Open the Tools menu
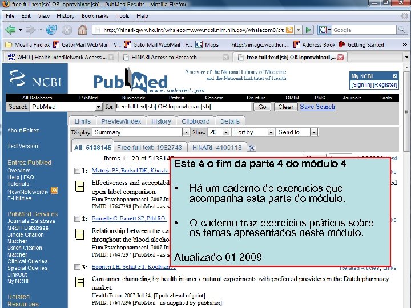Image resolution: width=411 pixels, height=308 pixels. pos(123,16)
